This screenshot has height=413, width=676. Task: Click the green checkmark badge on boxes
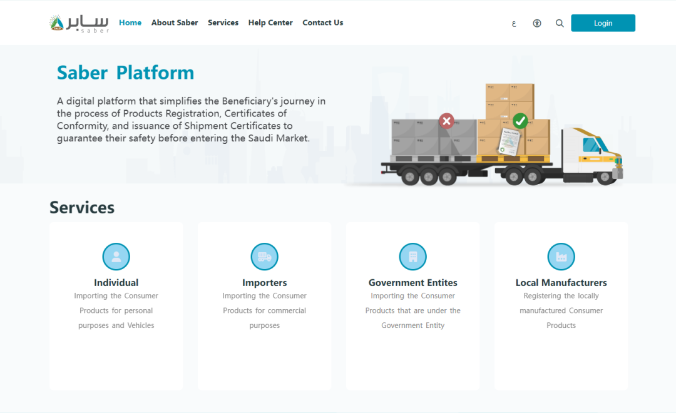tap(520, 121)
